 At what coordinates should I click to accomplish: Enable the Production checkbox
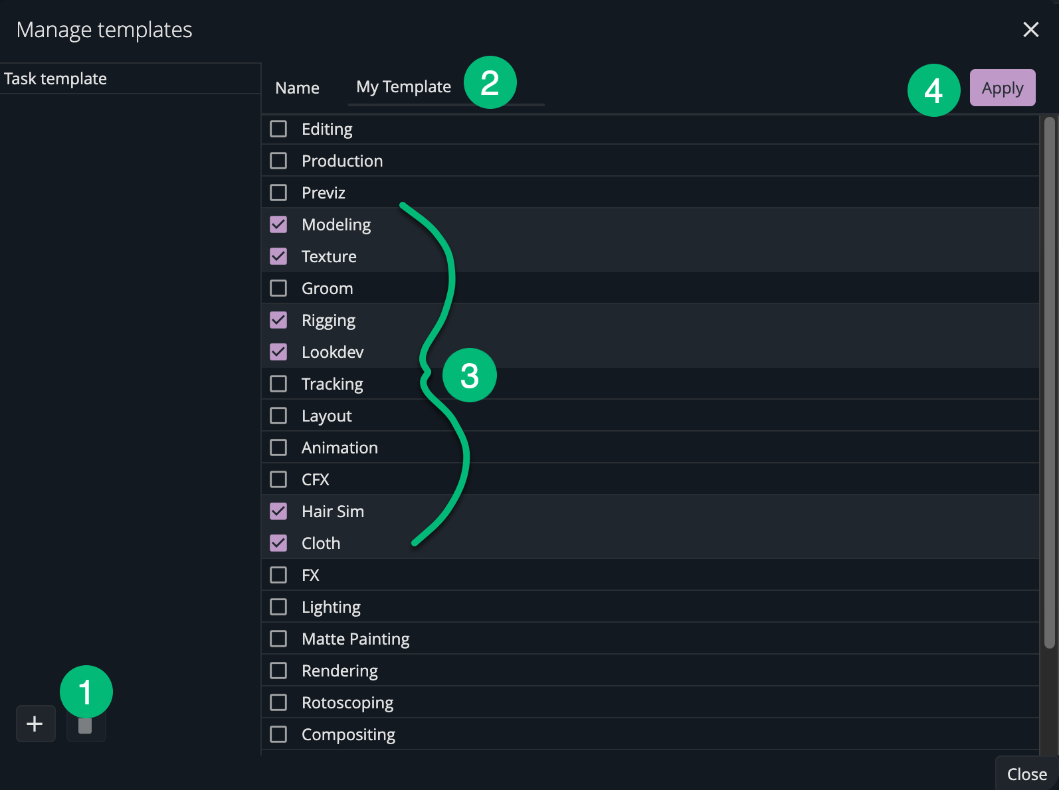pos(278,161)
